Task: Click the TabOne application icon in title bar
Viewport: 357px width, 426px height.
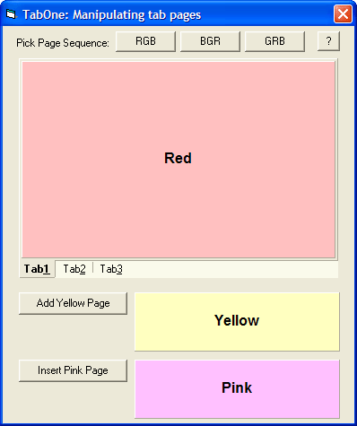Action: (11, 14)
